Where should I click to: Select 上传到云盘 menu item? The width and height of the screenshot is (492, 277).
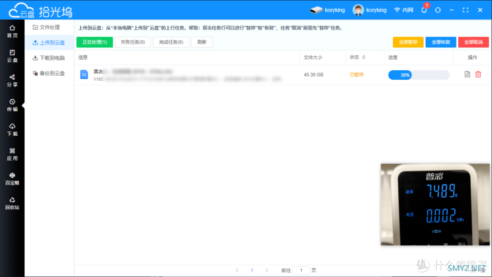coord(49,42)
